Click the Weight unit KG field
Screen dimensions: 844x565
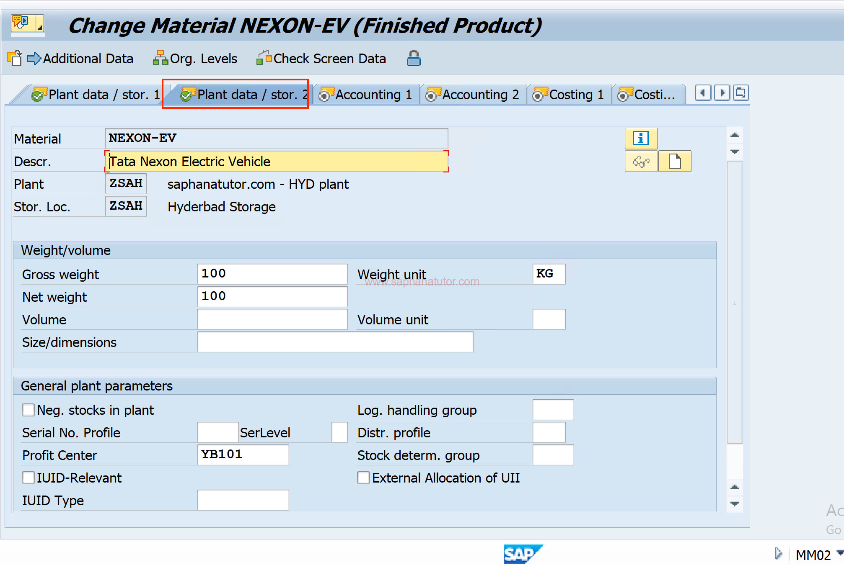[x=549, y=274]
